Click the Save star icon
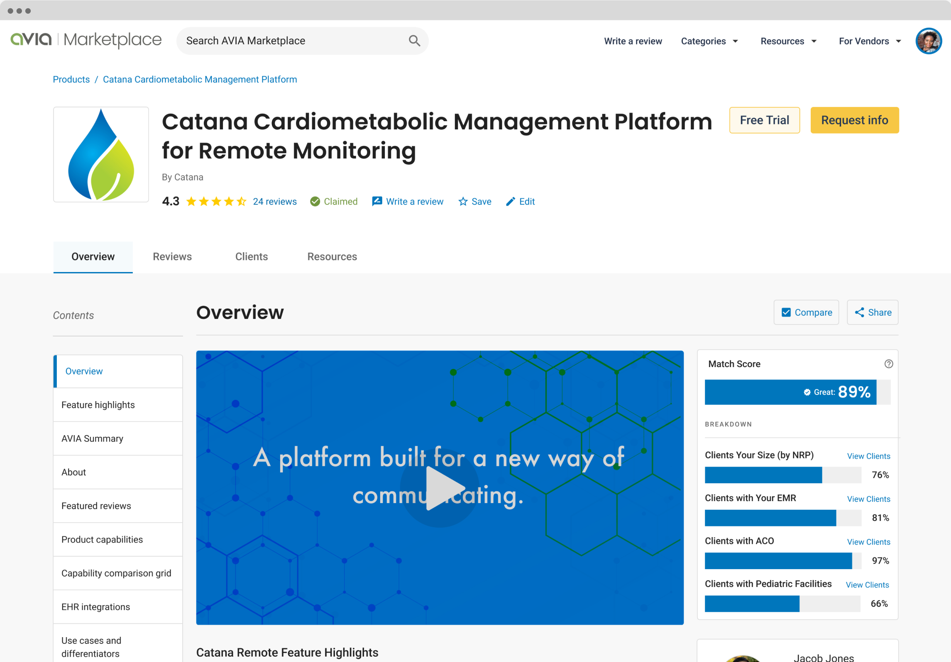The height and width of the screenshot is (662, 951). coord(463,202)
